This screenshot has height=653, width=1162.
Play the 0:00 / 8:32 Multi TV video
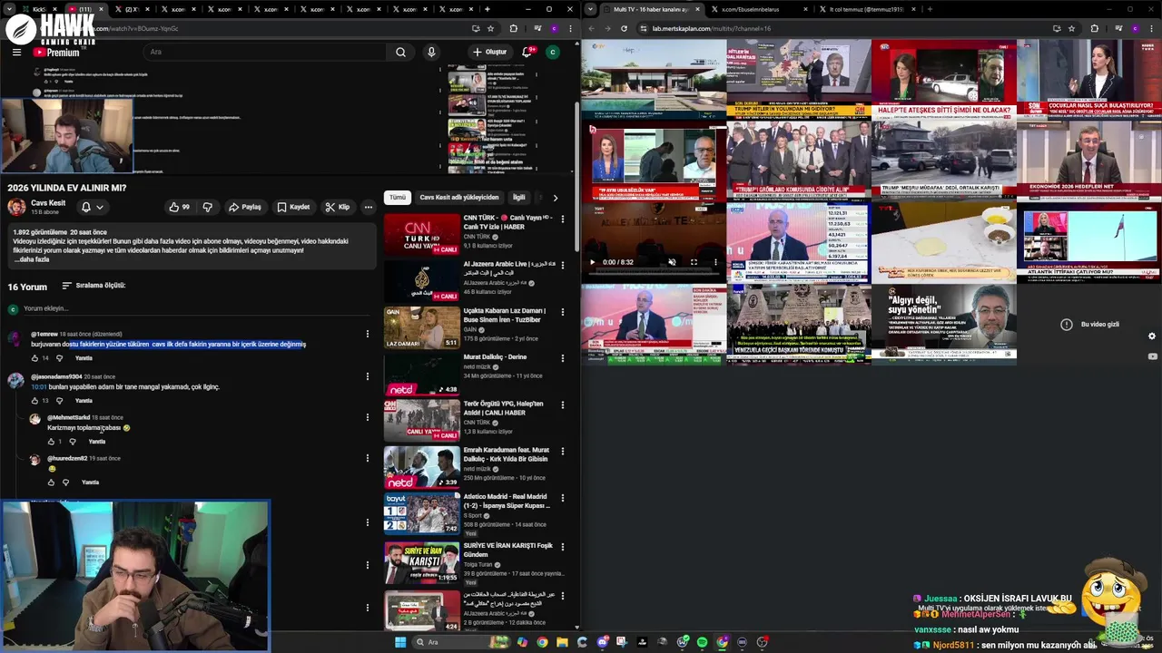click(x=593, y=262)
